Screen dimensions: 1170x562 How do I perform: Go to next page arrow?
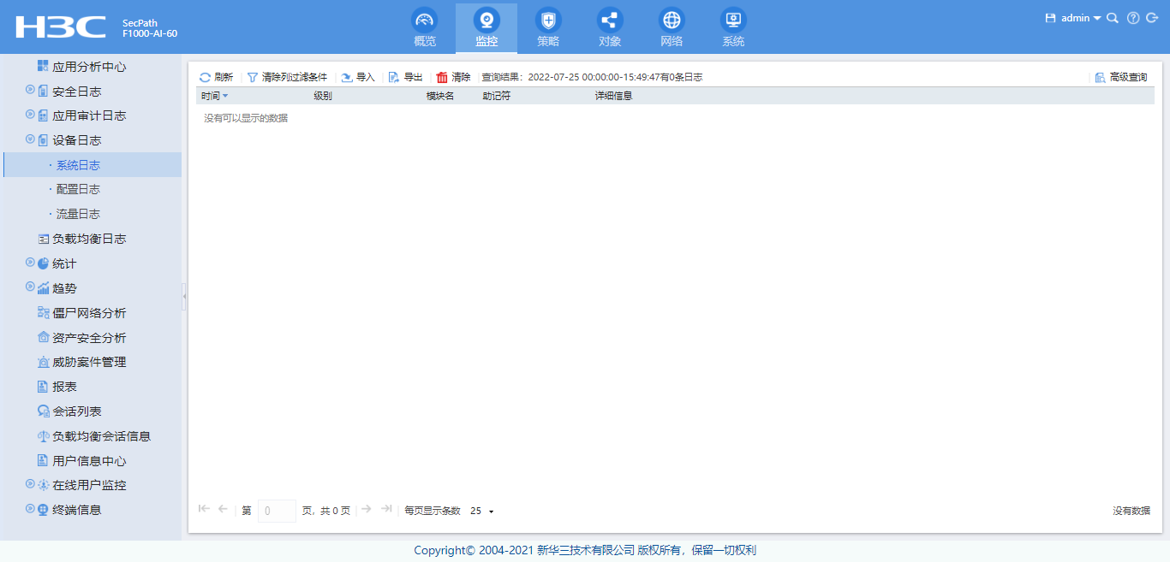(367, 509)
